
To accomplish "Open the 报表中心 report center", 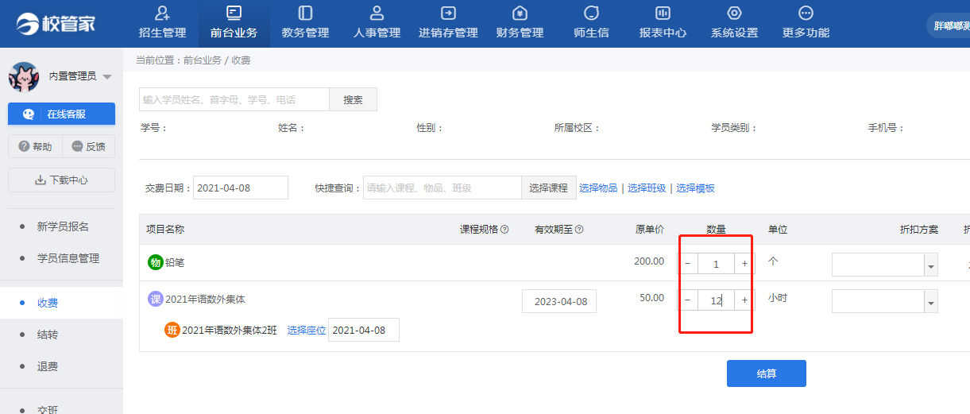I will point(663,23).
